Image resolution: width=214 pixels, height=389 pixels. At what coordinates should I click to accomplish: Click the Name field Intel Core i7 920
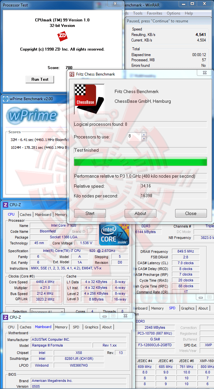coord(64,225)
